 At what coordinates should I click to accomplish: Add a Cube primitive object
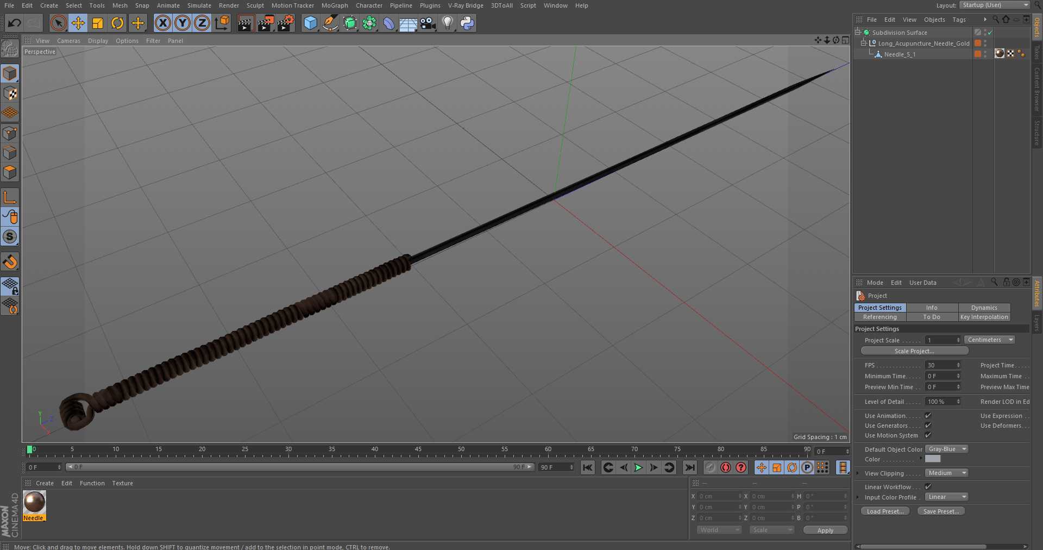click(310, 23)
